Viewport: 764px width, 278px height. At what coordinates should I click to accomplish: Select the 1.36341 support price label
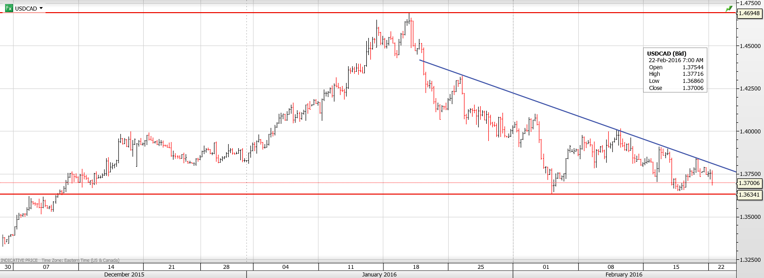tap(748, 195)
